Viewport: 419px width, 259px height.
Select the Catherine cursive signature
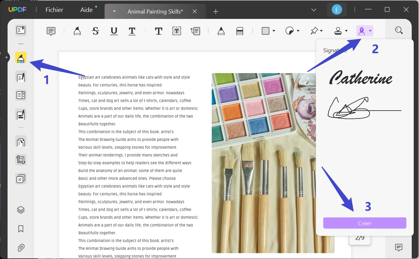coord(361,79)
